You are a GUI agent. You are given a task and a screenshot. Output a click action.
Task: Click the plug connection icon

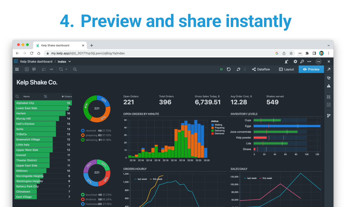point(238,69)
